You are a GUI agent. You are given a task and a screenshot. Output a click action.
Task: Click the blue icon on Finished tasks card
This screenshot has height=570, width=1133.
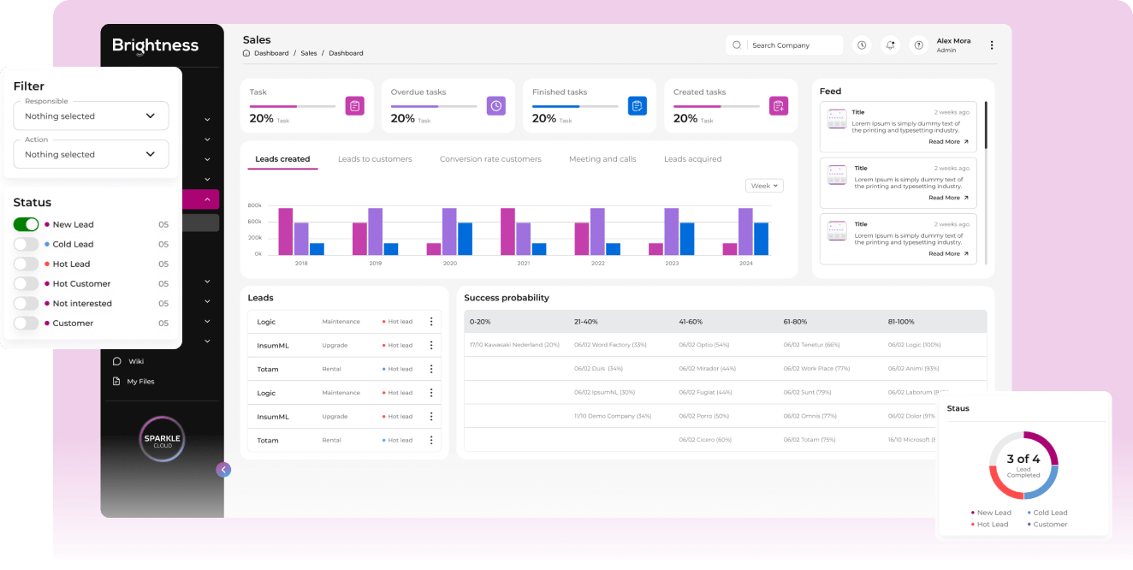[638, 106]
